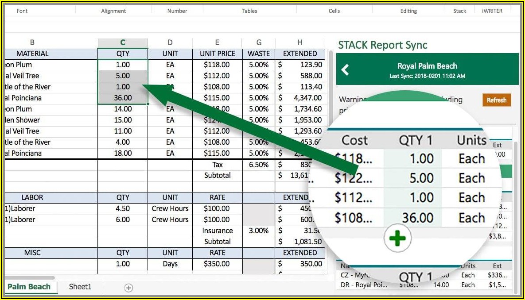The height and width of the screenshot is (300, 525).
Task: Select the Palm Beach sheet tab
Action: (29, 287)
